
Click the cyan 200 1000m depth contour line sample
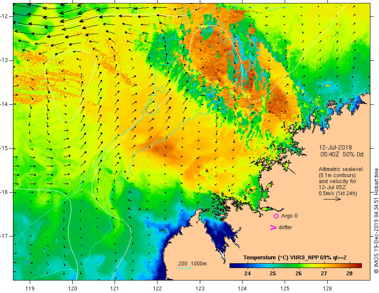(185, 268)
